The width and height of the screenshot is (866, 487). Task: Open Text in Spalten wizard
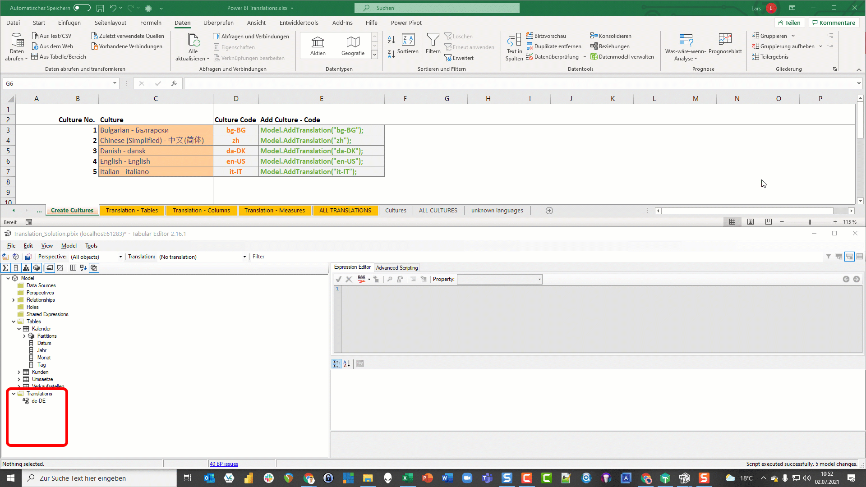coord(514,47)
